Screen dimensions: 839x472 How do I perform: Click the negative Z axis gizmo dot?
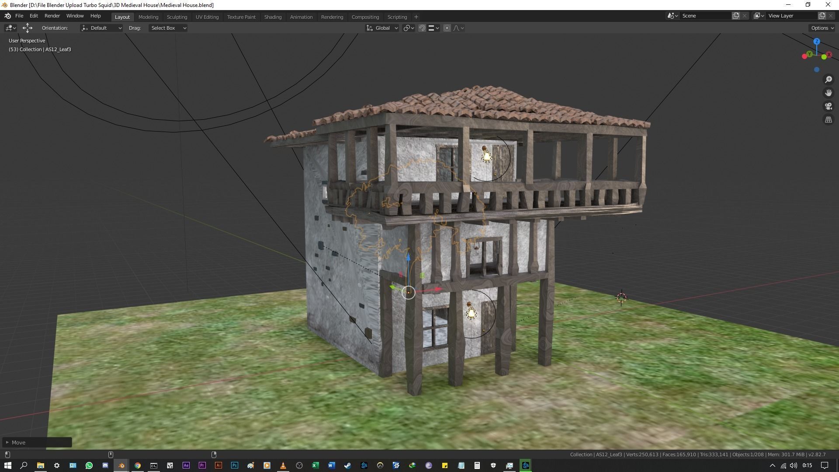click(x=817, y=69)
